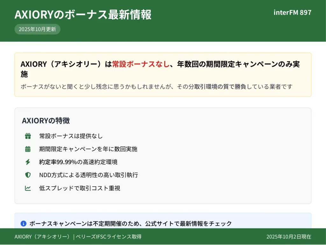Click the interFM 897 logo in the header
The height and width of the screenshot is (245, 326).
pyautogui.click(x=292, y=13)
